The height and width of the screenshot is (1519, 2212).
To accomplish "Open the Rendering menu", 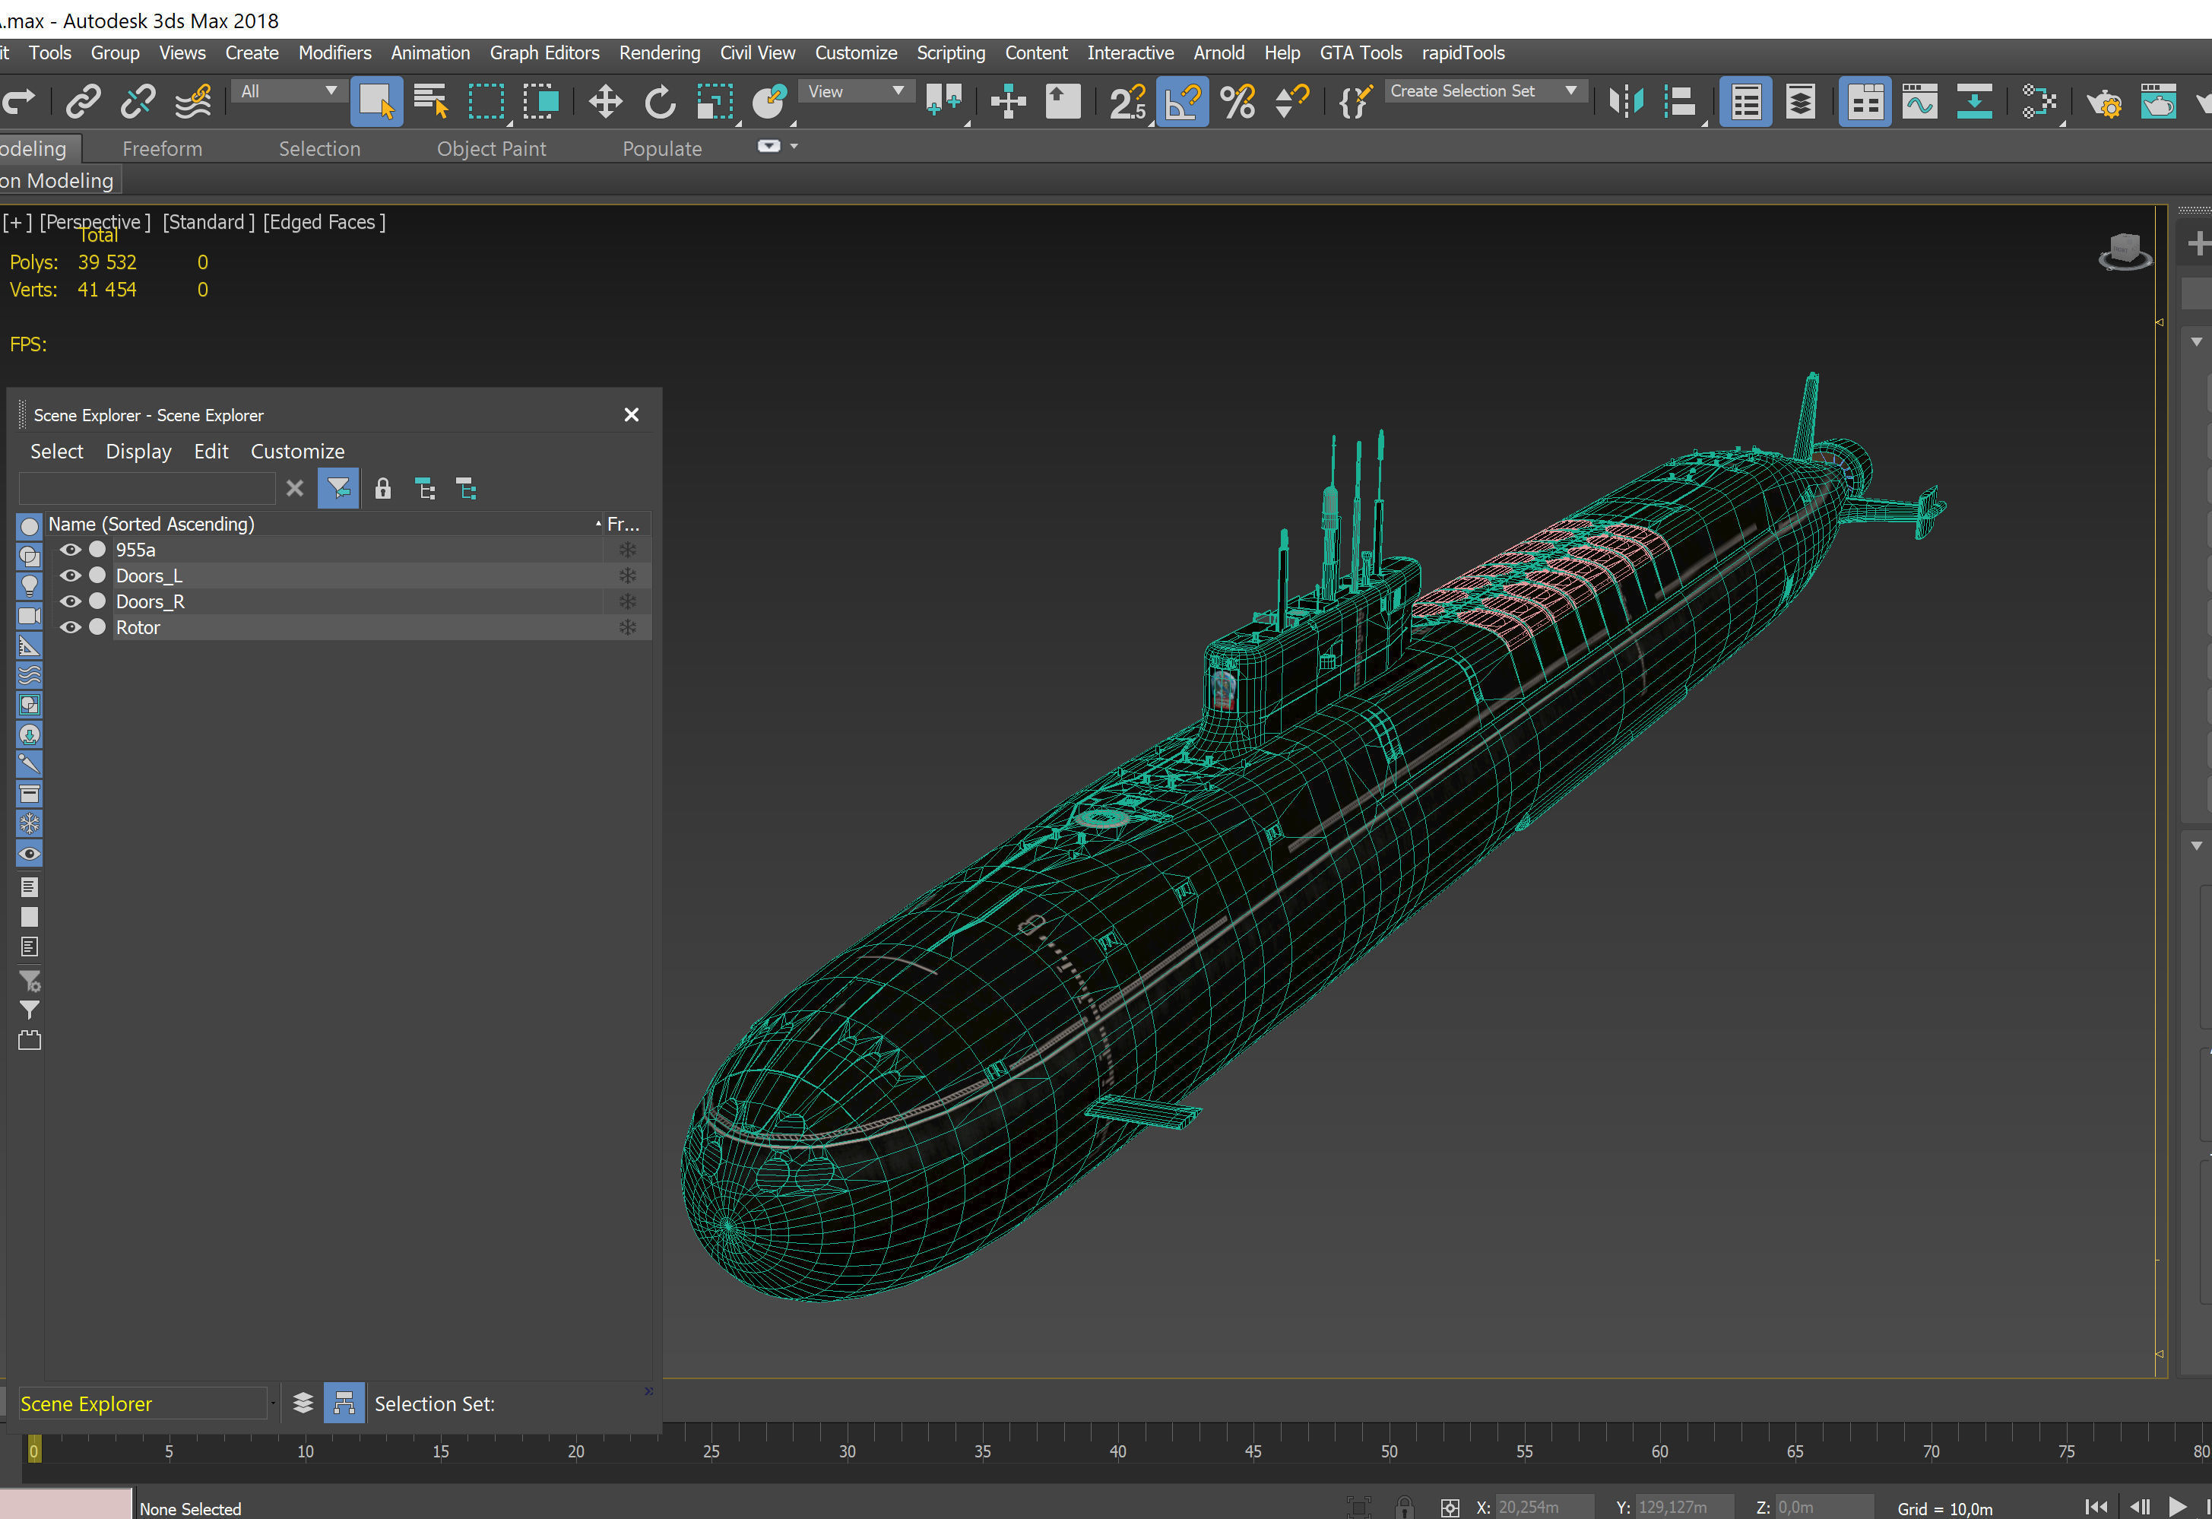I will point(658,53).
